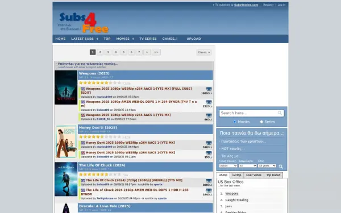
Task: Download Honey Dont subtitle uploaded by marios1909
Action: tap(209, 143)
